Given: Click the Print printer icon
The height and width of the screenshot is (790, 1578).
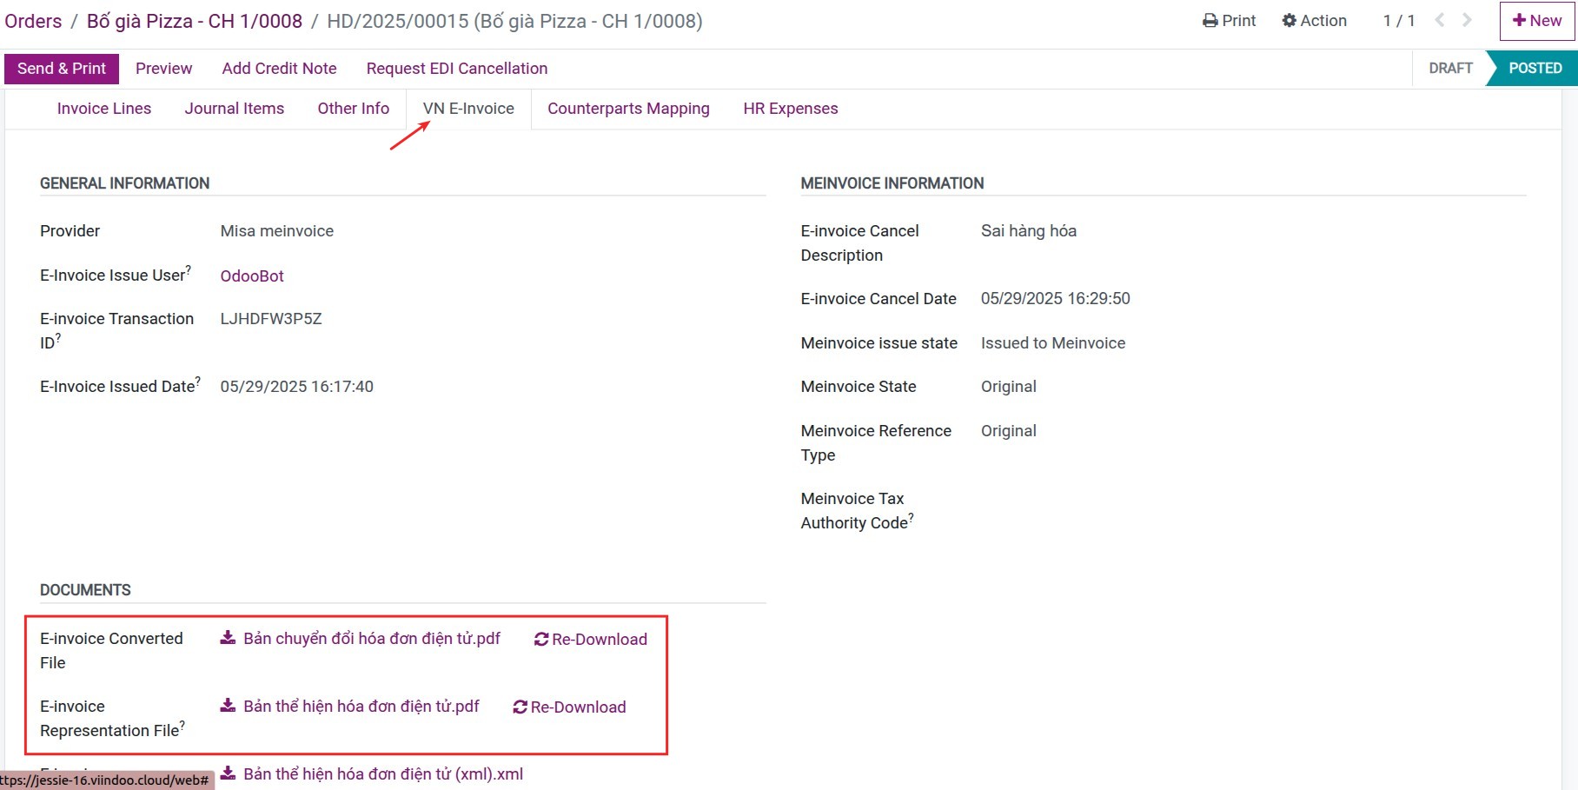Looking at the screenshot, I should 1210,21.
